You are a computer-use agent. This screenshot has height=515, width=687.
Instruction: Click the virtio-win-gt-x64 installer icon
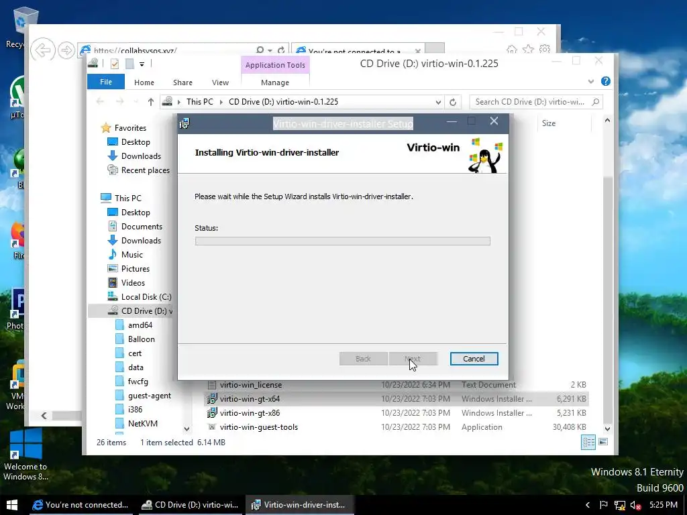(x=211, y=399)
